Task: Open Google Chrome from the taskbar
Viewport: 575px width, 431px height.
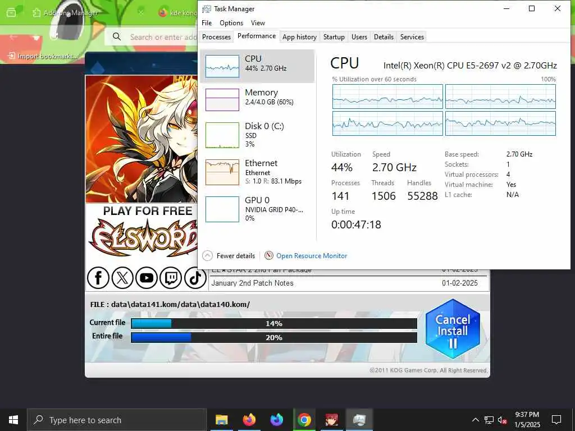Action: (x=304, y=420)
